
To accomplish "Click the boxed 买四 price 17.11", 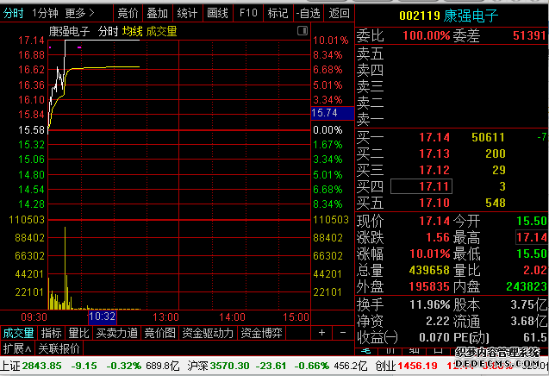I will pyautogui.click(x=421, y=186).
